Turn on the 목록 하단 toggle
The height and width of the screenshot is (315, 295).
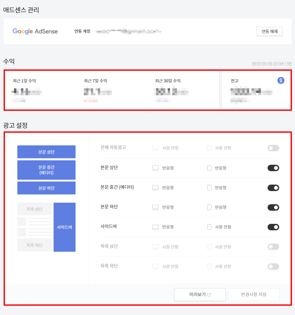coord(273,266)
